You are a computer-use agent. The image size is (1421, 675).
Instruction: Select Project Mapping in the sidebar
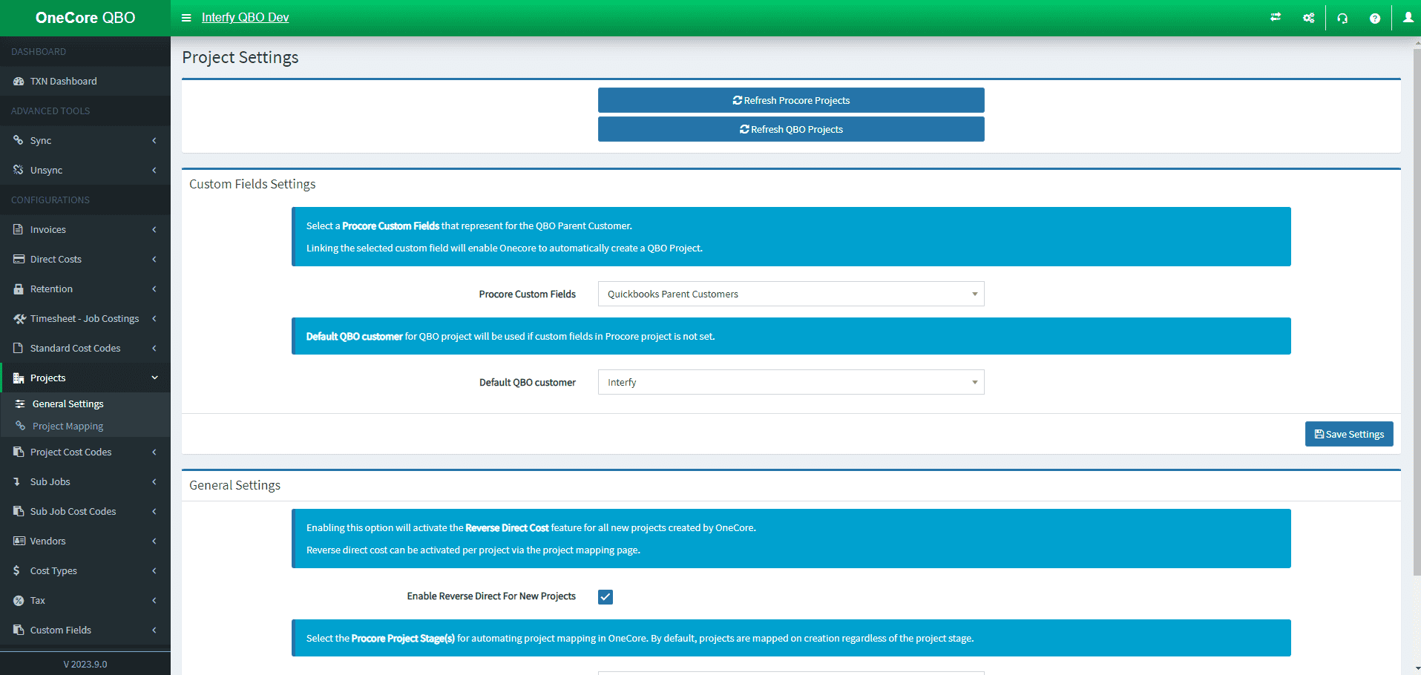(x=68, y=427)
